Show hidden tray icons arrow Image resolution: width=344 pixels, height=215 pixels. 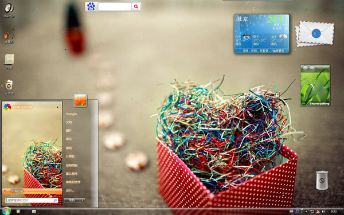coord(306,212)
